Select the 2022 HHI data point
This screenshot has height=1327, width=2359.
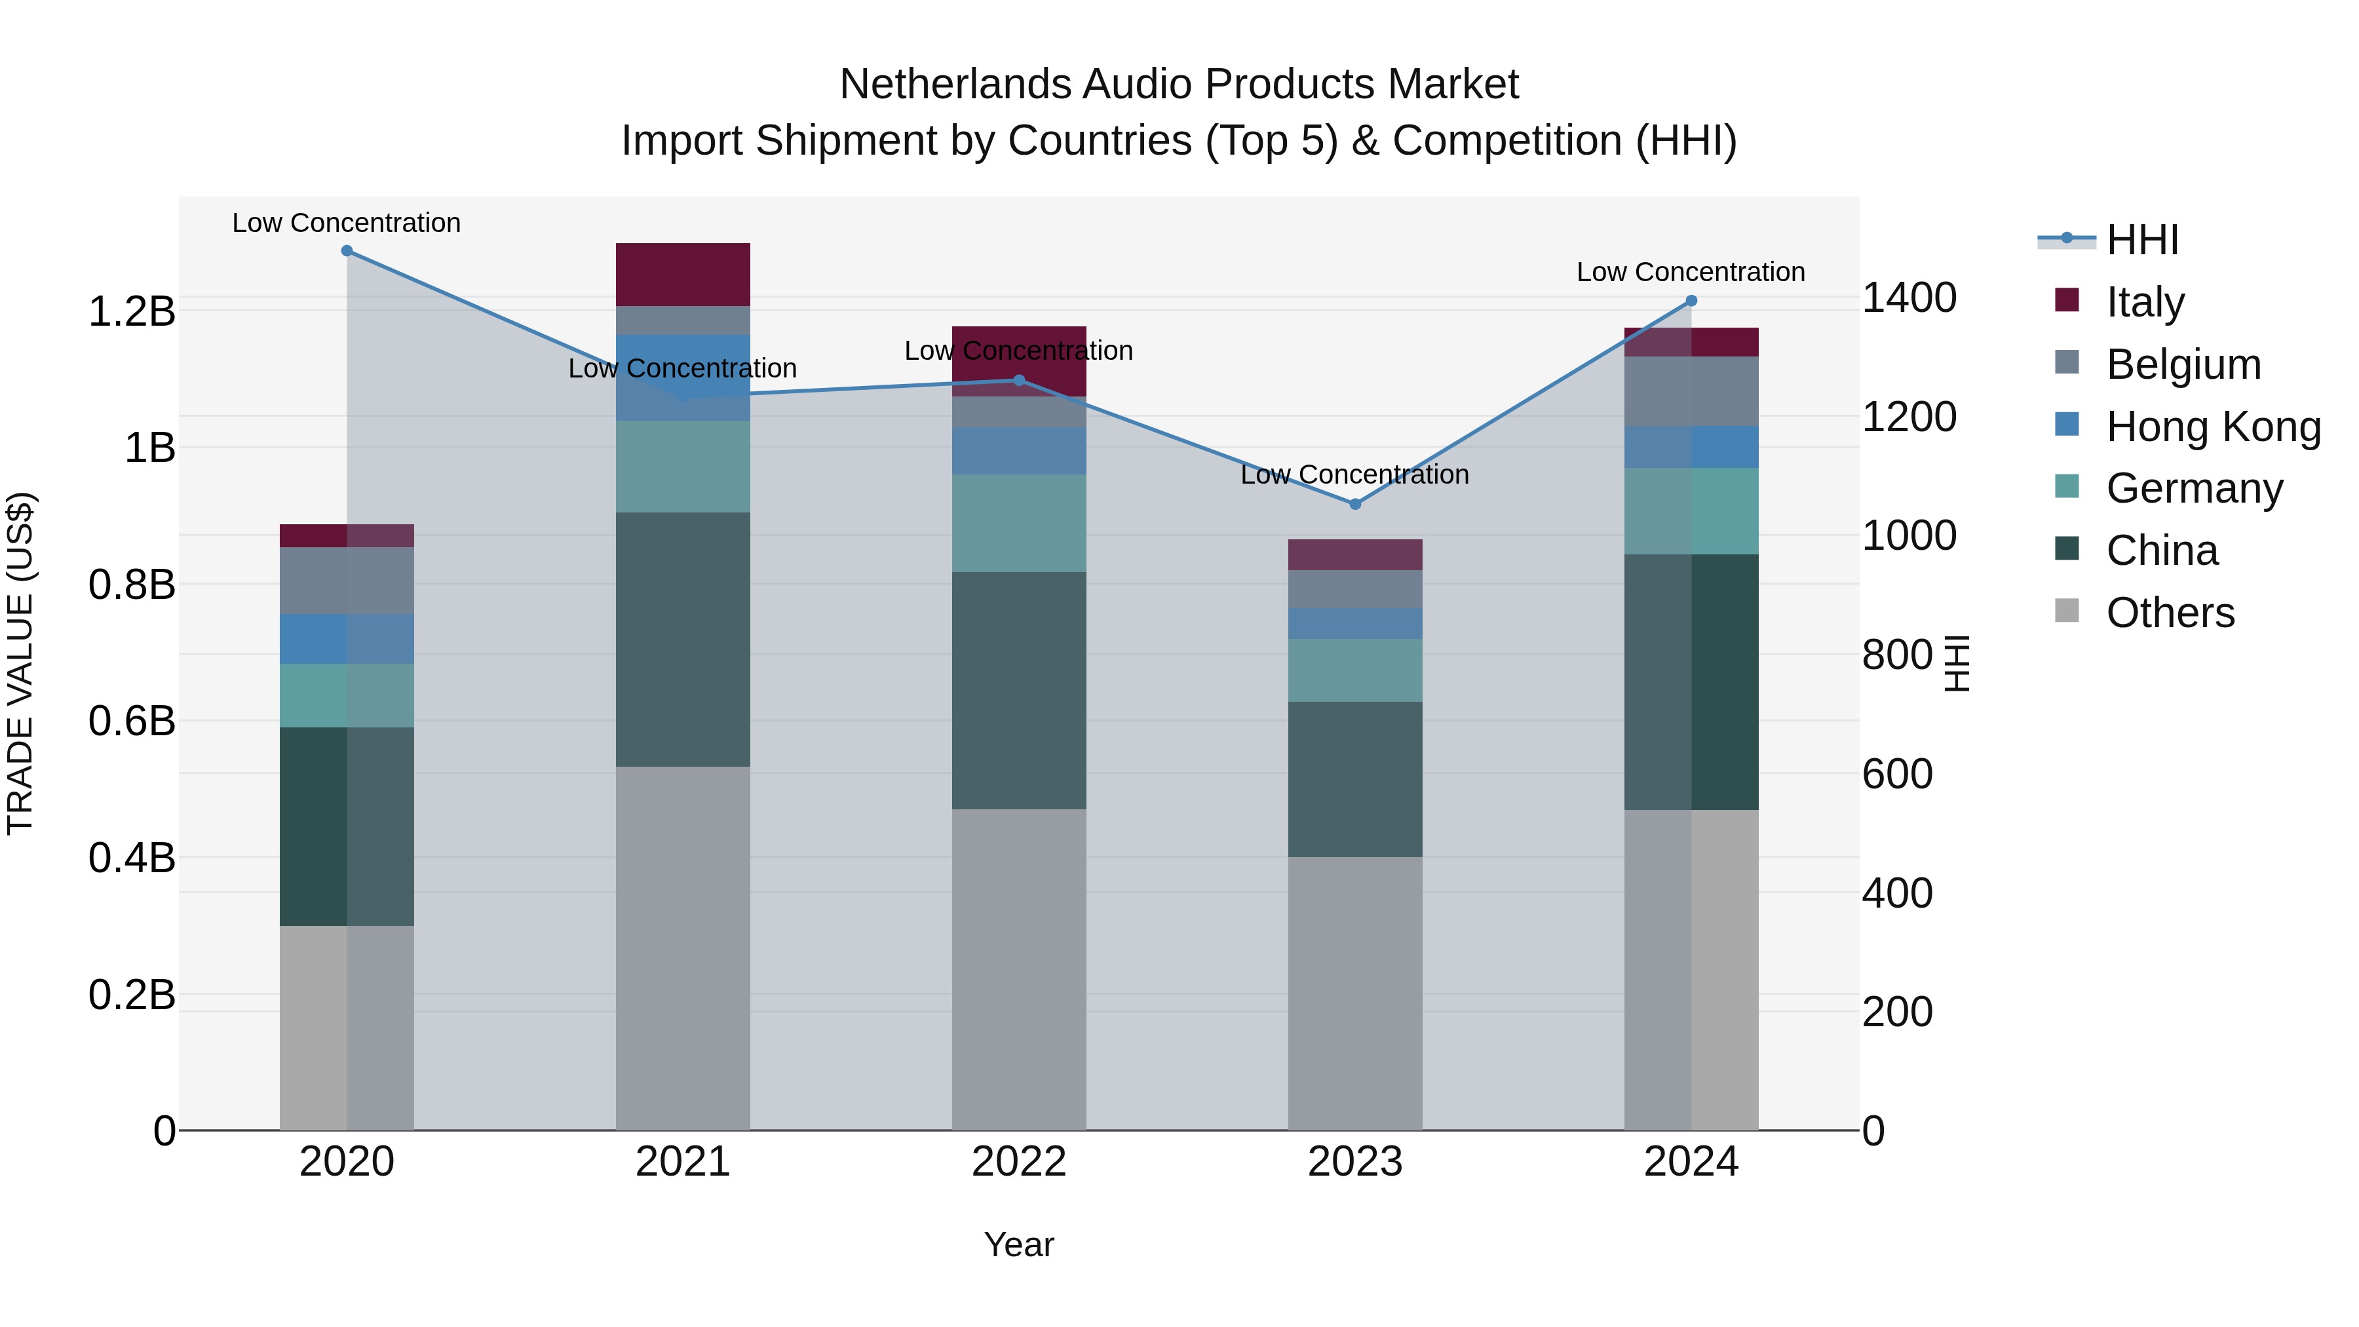coord(1019,380)
